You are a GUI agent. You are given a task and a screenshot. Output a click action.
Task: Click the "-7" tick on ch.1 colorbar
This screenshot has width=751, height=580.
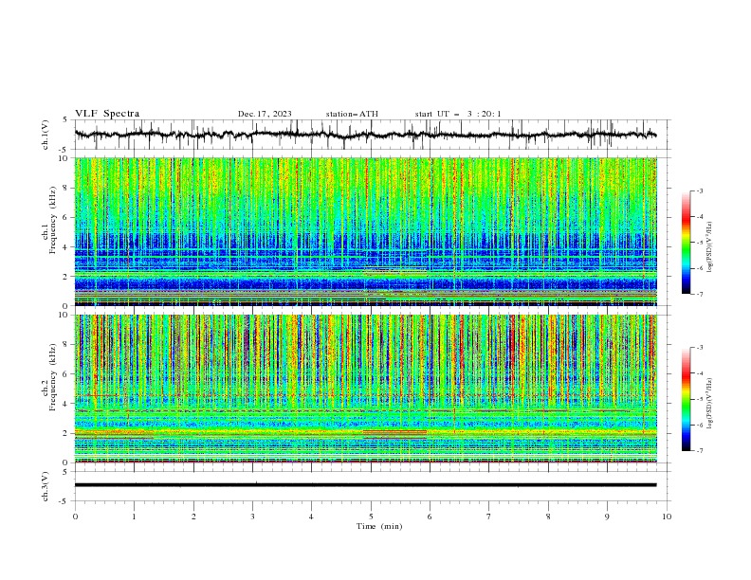pyautogui.click(x=699, y=295)
